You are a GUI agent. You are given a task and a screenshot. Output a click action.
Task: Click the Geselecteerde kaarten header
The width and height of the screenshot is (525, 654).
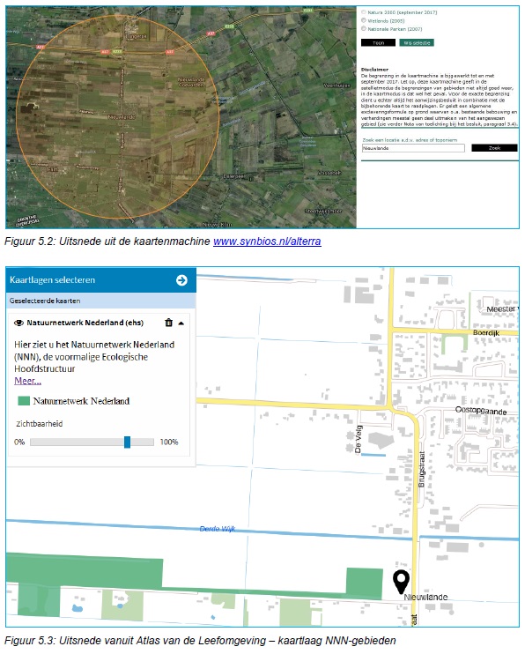45,301
